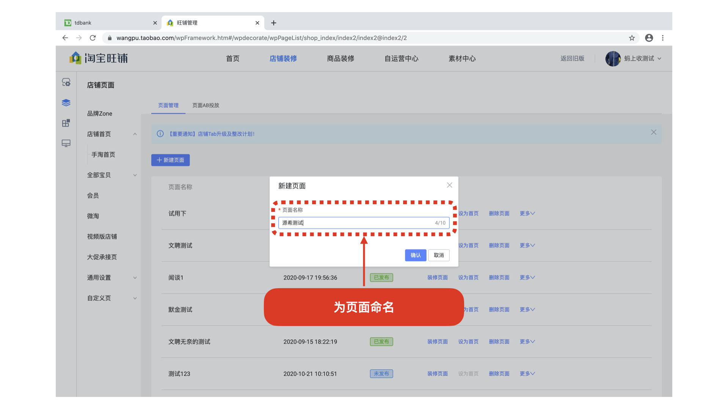Click 确认 button to confirm page name
The width and height of the screenshot is (728, 409).
pos(414,255)
